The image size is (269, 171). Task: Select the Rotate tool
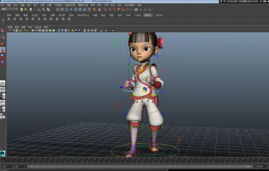pos(3,56)
